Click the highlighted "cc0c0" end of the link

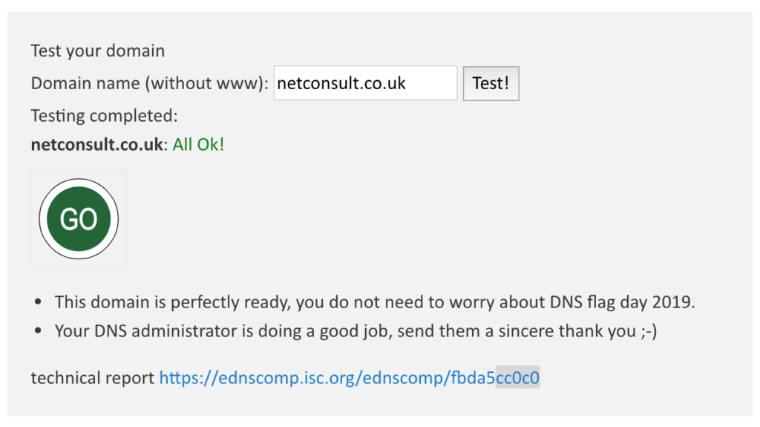click(x=517, y=378)
